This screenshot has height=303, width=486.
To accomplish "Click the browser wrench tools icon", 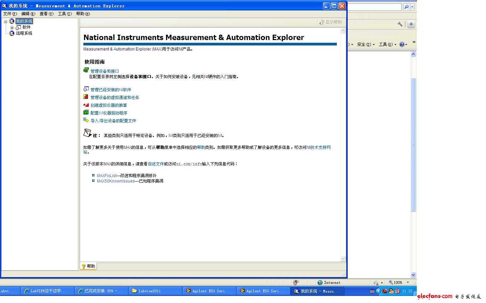I will [400, 24].
